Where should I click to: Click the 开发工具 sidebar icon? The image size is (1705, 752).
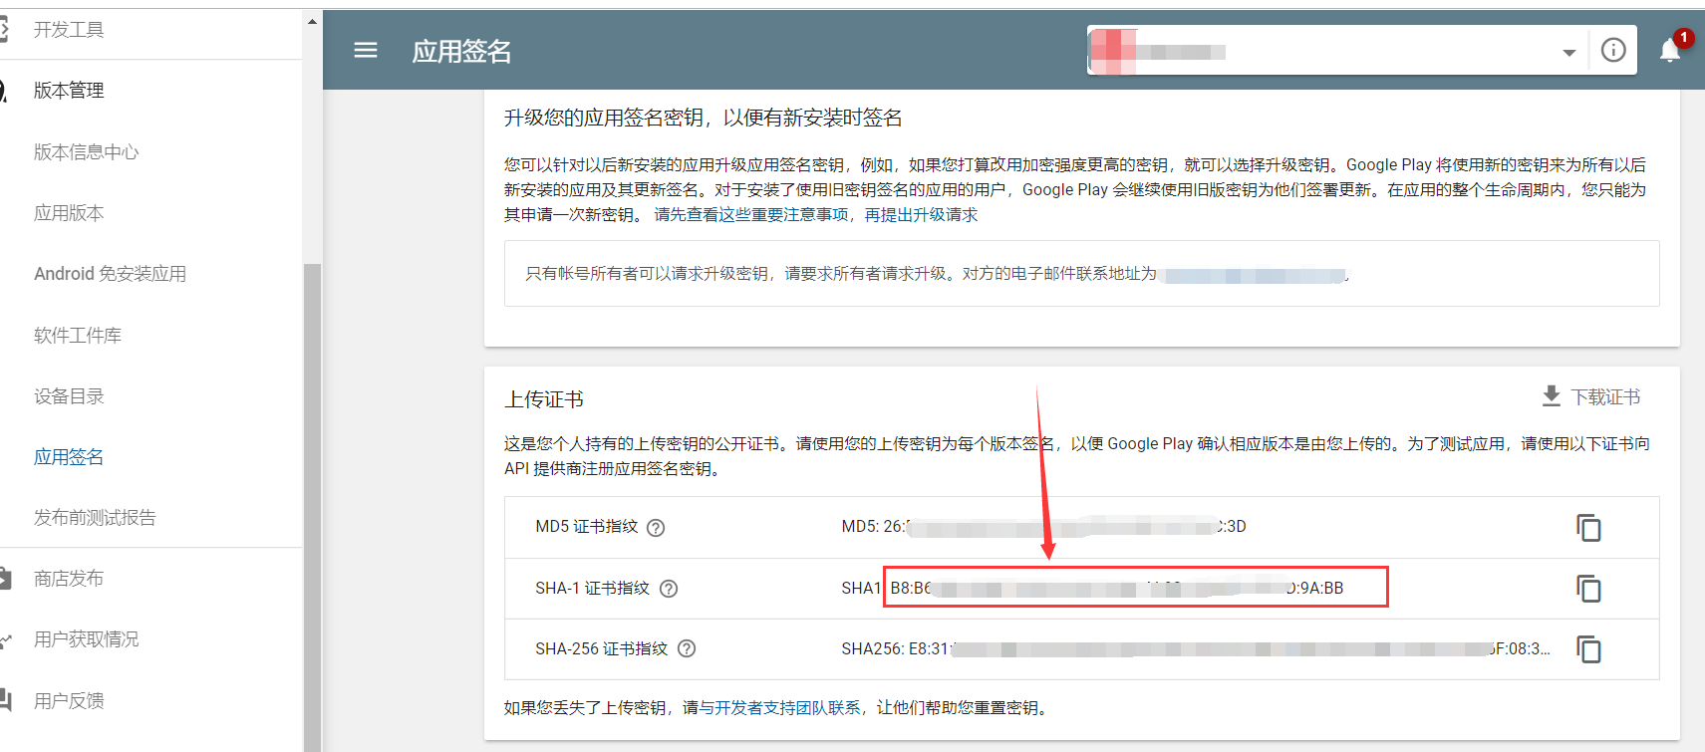pyautogui.click(x=4, y=30)
